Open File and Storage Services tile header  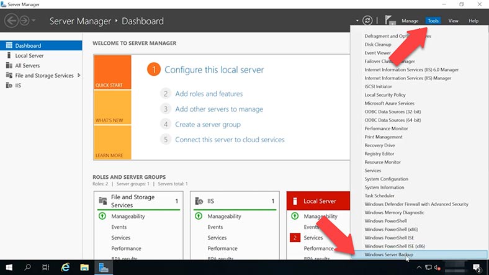point(138,201)
